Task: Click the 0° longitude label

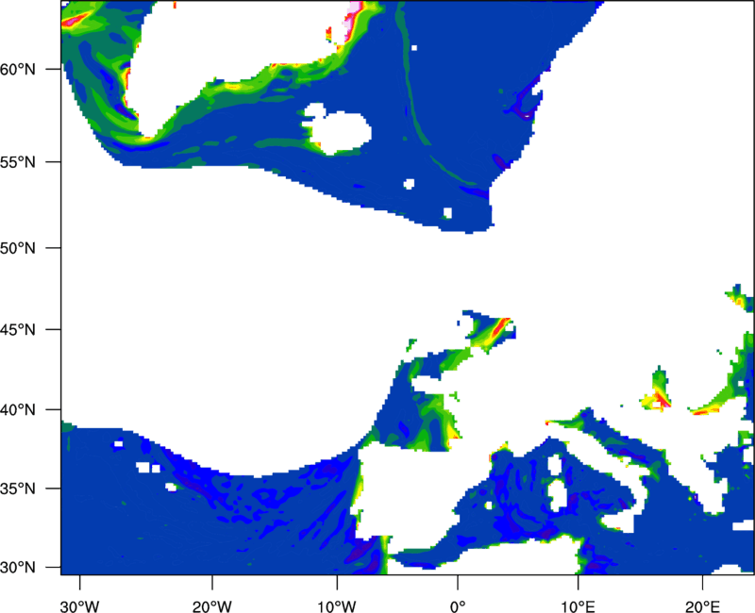Action: (458, 606)
